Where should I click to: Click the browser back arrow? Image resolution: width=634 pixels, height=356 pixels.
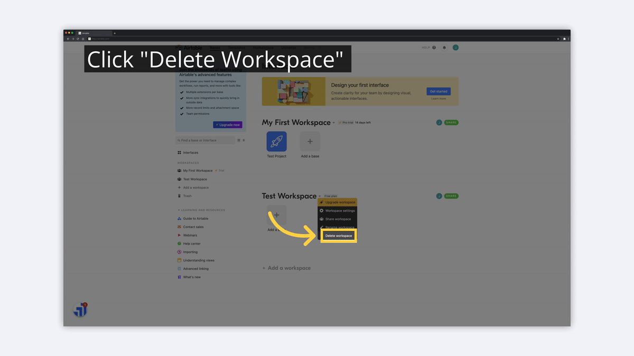tap(68, 39)
